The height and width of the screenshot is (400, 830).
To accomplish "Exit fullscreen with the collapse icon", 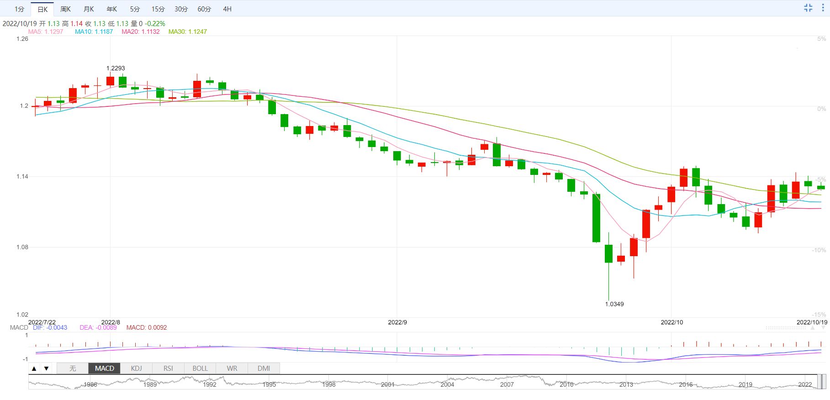I will click(808, 8).
